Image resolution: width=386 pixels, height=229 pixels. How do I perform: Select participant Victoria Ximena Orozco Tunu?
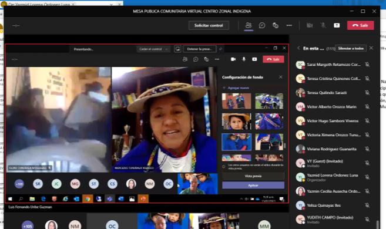click(334, 135)
